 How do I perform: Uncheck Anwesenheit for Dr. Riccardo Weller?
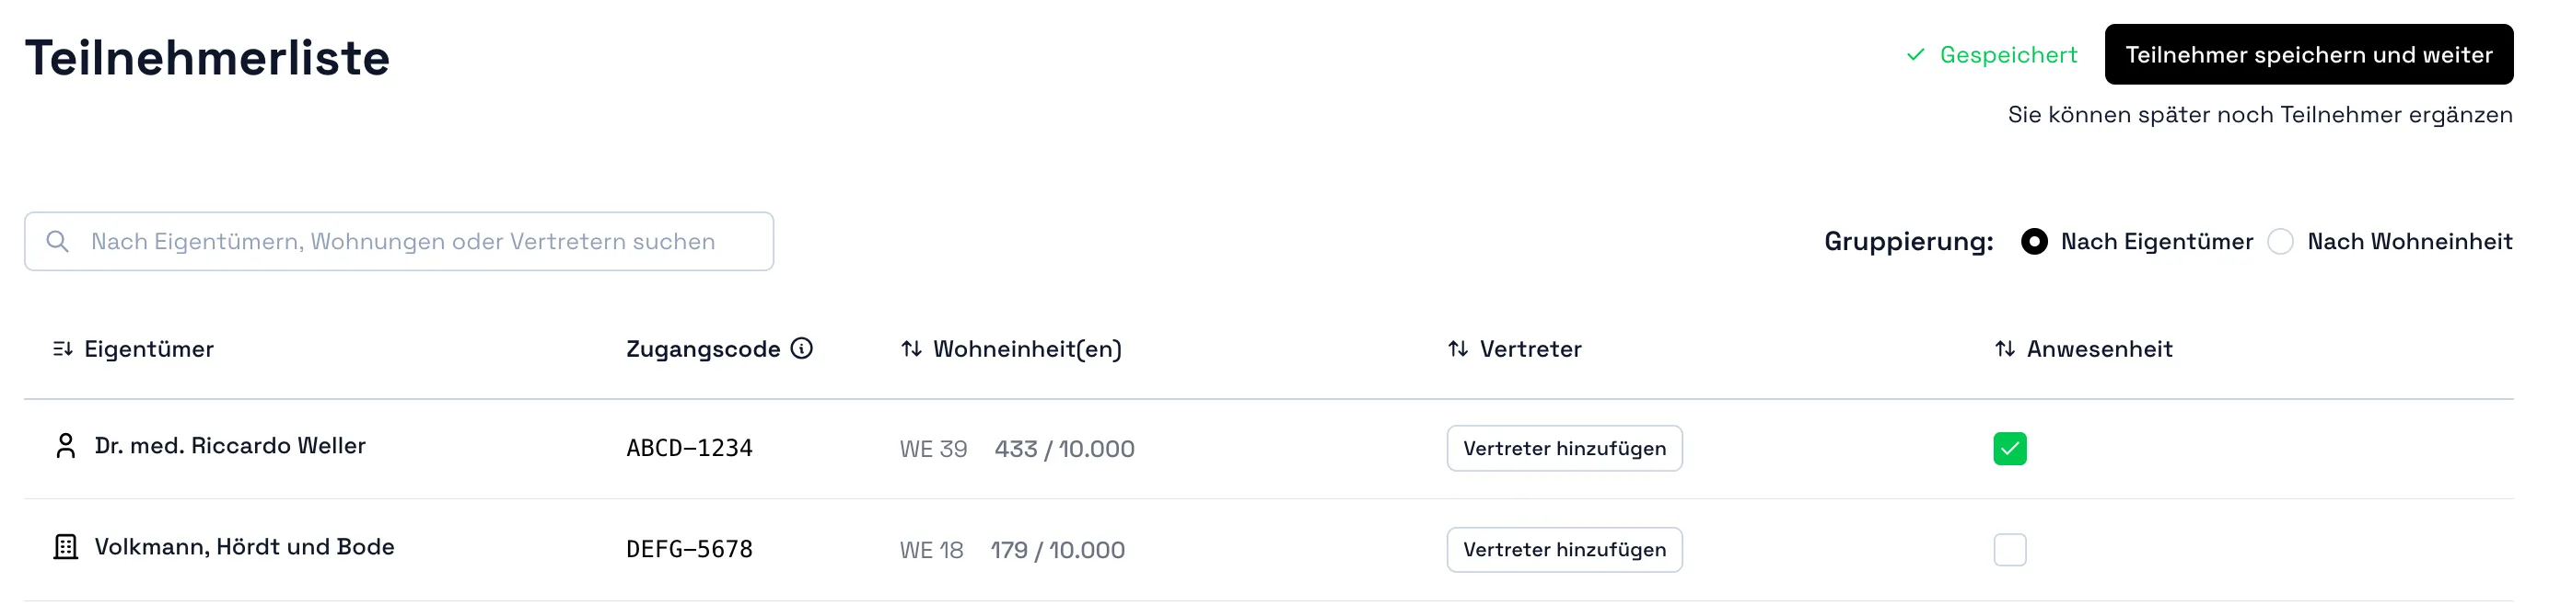pyautogui.click(x=2009, y=449)
